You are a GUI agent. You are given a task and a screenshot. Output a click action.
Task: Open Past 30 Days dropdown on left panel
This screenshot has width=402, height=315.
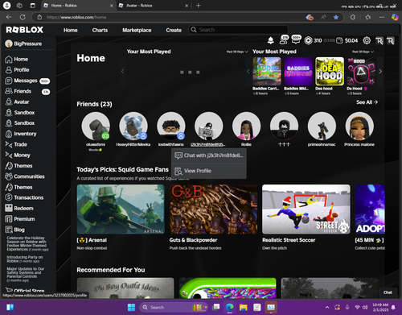tap(237, 52)
